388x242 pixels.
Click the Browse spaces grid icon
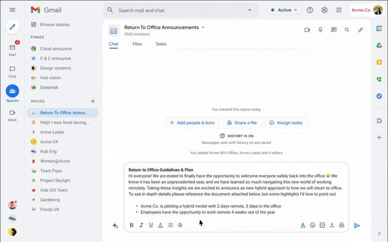[x=33, y=25]
